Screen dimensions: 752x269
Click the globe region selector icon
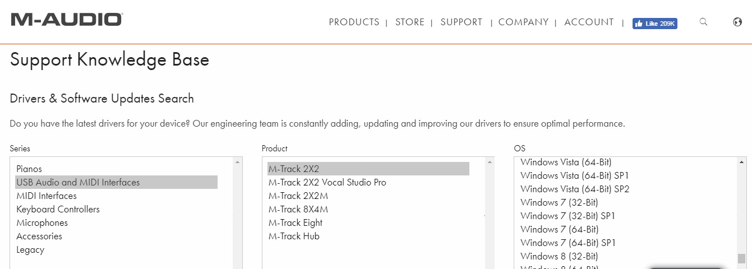[x=737, y=22]
